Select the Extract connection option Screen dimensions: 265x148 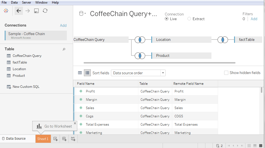tap(196, 19)
